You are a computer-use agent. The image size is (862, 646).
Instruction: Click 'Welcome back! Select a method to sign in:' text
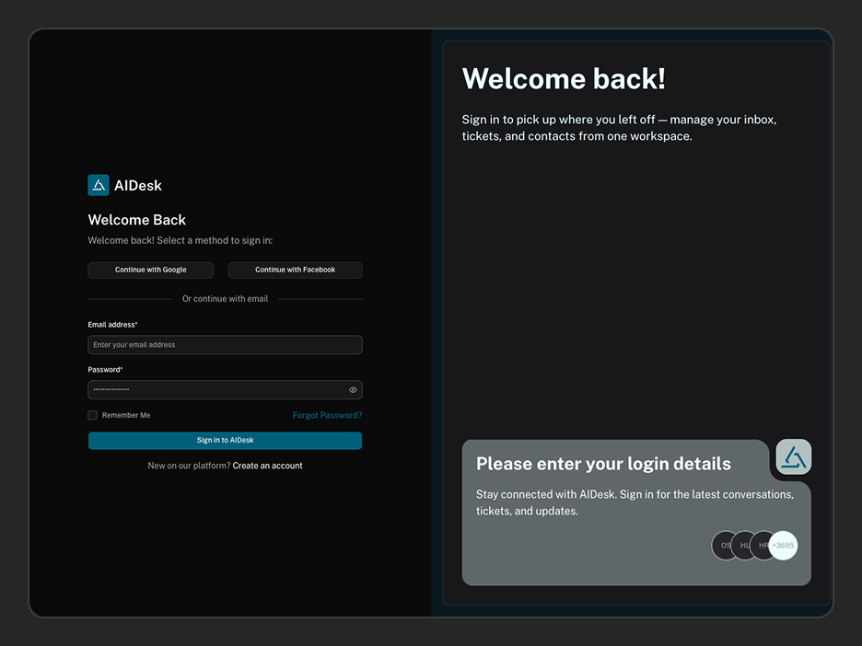coord(181,240)
